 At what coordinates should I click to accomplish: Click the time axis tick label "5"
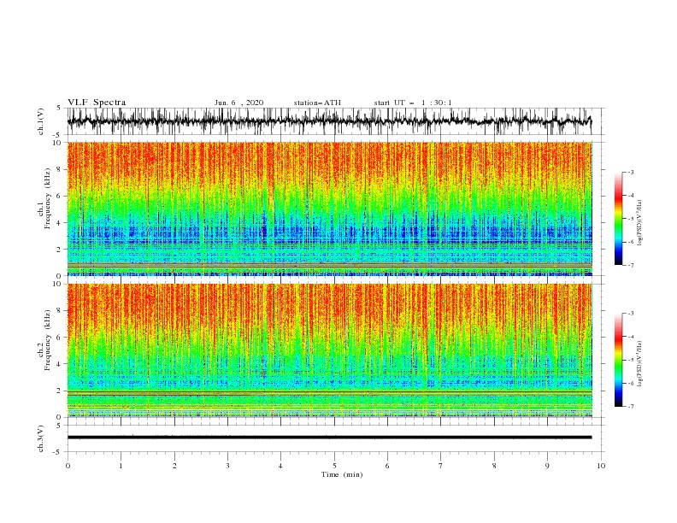tap(334, 466)
